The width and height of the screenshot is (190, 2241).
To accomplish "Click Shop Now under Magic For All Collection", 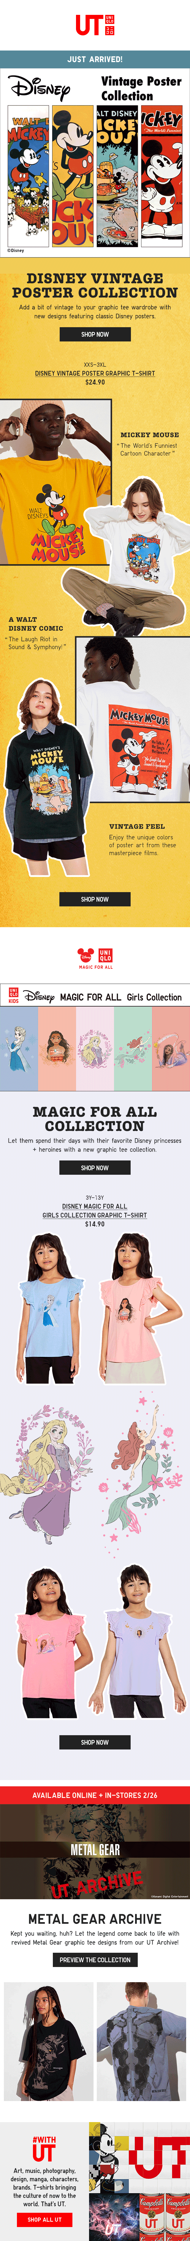I will point(95,1168).
